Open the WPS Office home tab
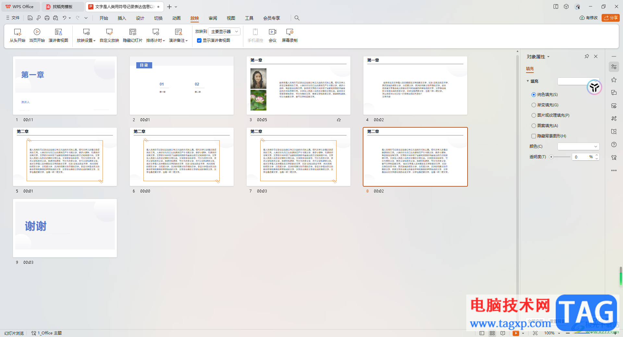The width and height of the screenshot is (623, 337). pyautogui.click(x=20, y=6)
